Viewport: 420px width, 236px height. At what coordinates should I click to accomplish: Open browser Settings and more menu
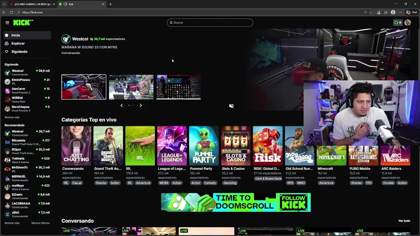pyautogui.click(x=401, y=12)
